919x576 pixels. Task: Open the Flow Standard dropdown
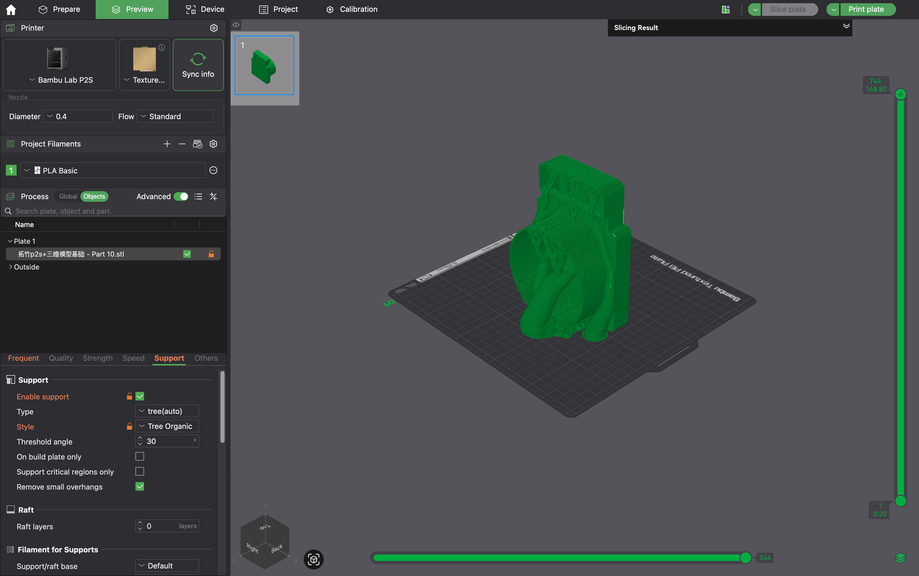(x=175, y=116)
